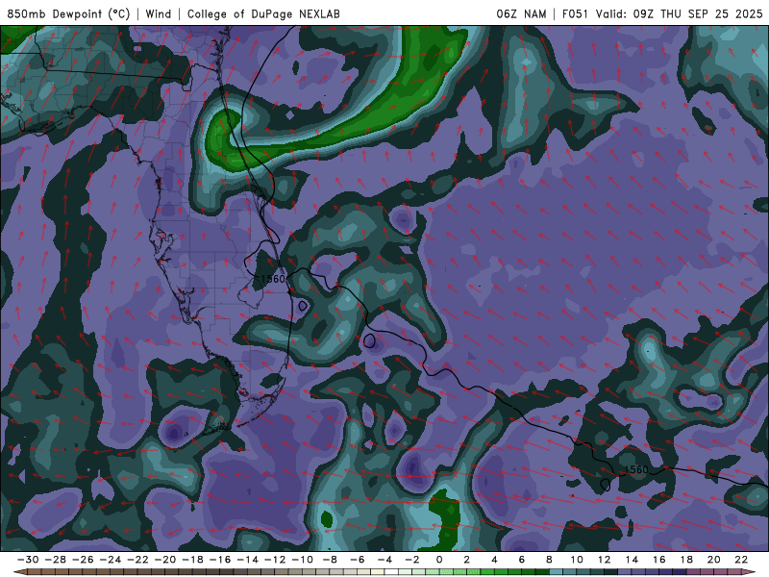Click the -18 value on the color scale
769x577 pixels.
coord(192,560)
